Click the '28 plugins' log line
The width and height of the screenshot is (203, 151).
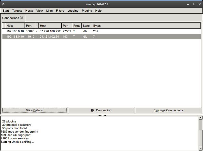coord(9,121)
